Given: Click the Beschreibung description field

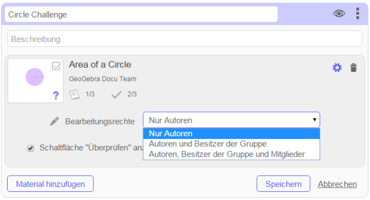Looking at the screenshot, I should click(185, 39).
